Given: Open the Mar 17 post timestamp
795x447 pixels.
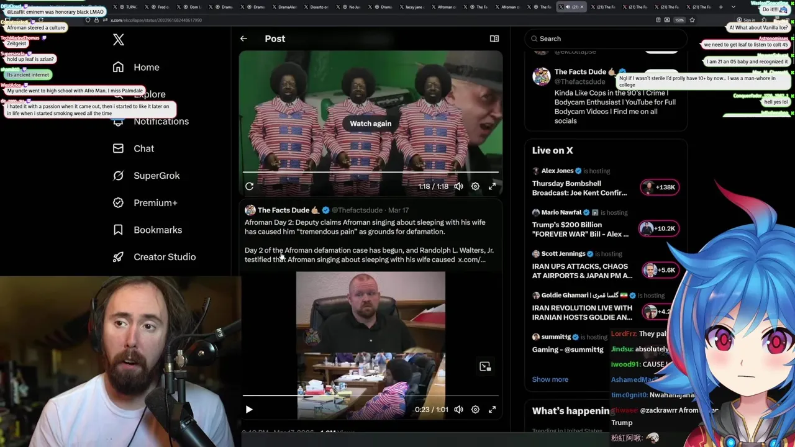Looking at the screenshot, I should pos(398,210).
